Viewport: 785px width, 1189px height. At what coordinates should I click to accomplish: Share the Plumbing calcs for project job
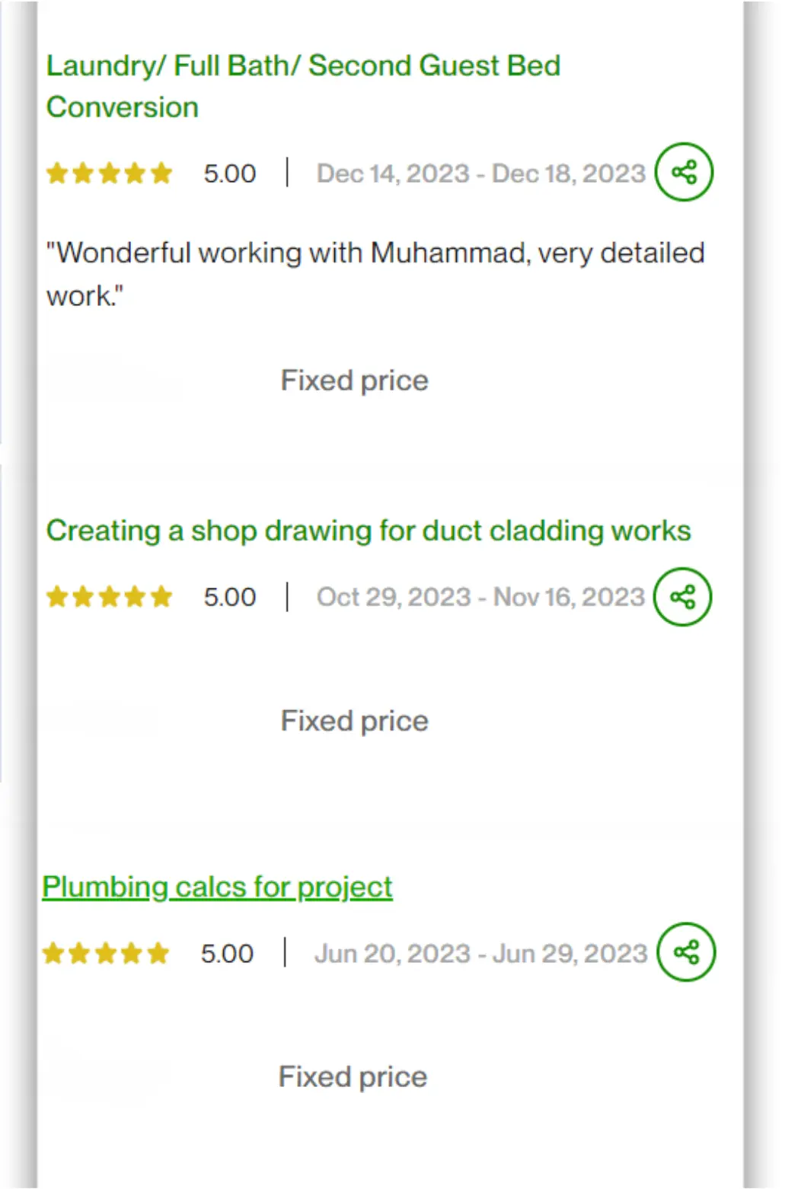coord(686,952)
